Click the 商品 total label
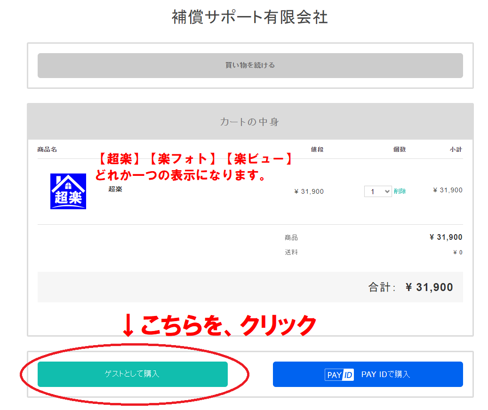 point(291,237)
